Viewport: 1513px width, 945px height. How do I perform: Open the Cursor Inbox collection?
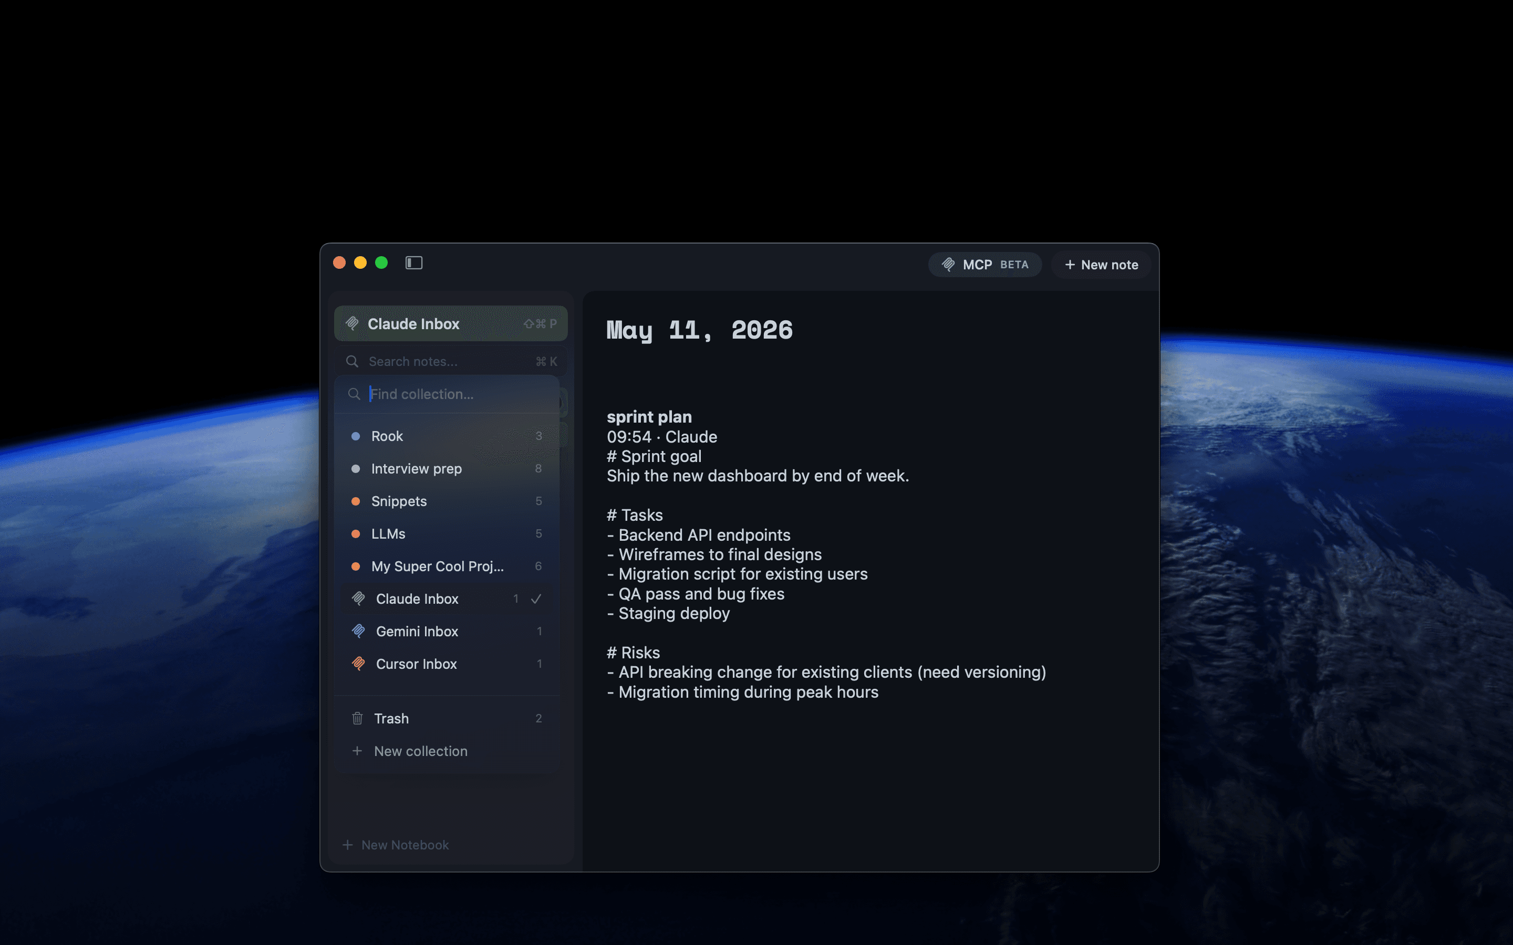click(x=448, y=663)
